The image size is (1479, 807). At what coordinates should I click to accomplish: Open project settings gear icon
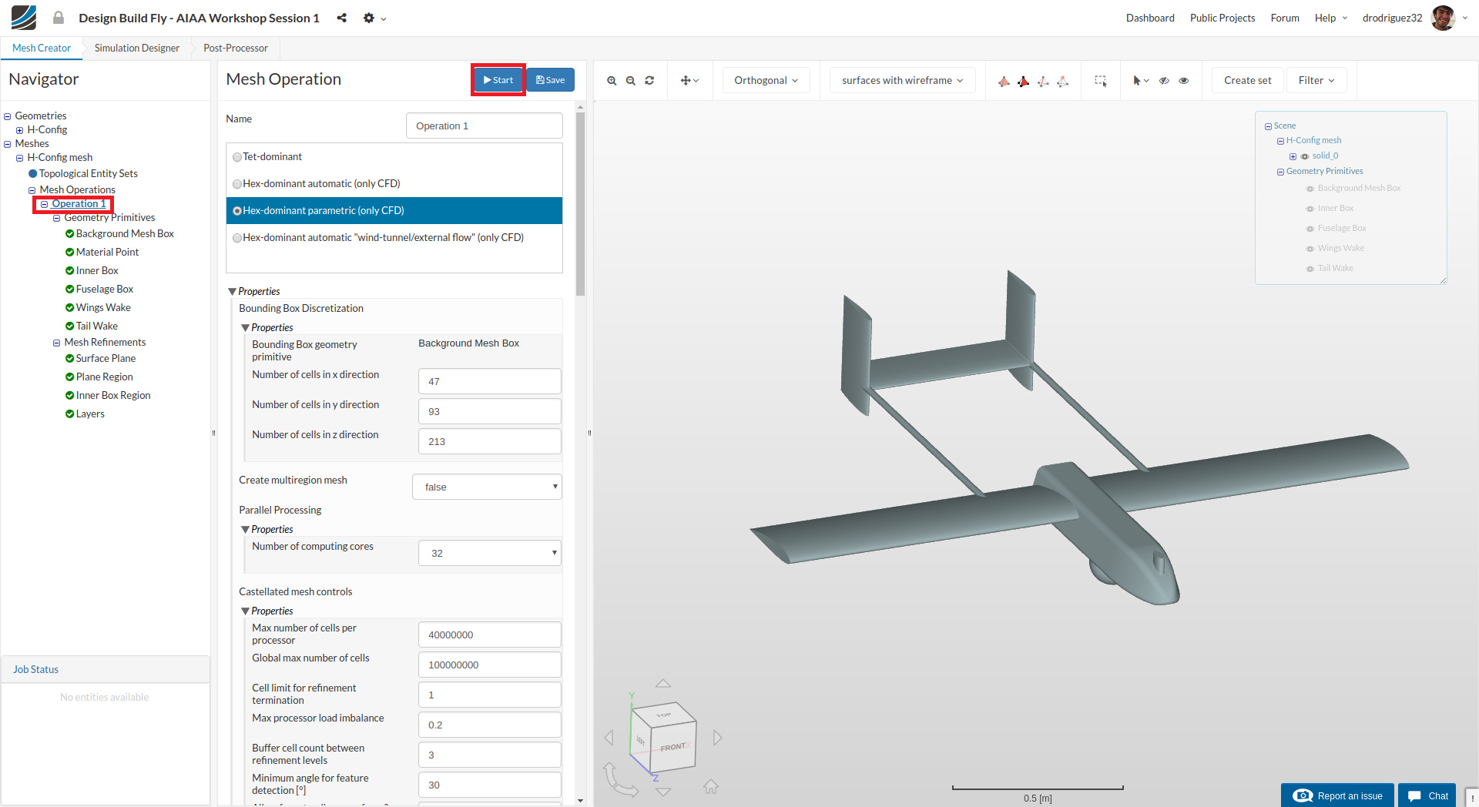pyautogui.click(x=369, y=18)
